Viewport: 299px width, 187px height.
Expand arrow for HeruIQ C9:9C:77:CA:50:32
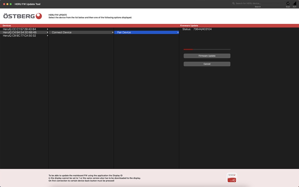point(48,36)
